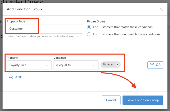Image resolution: width=170 pixels, height=111 pixels.
Task: Add an AND condition
Action: (x=16, y=77)
